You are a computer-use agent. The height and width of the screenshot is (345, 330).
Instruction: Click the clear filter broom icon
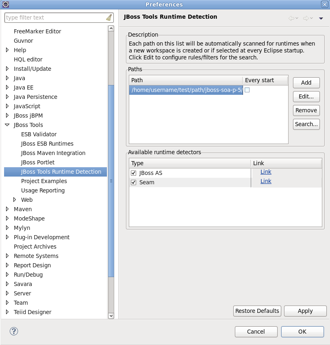[109, 17]
